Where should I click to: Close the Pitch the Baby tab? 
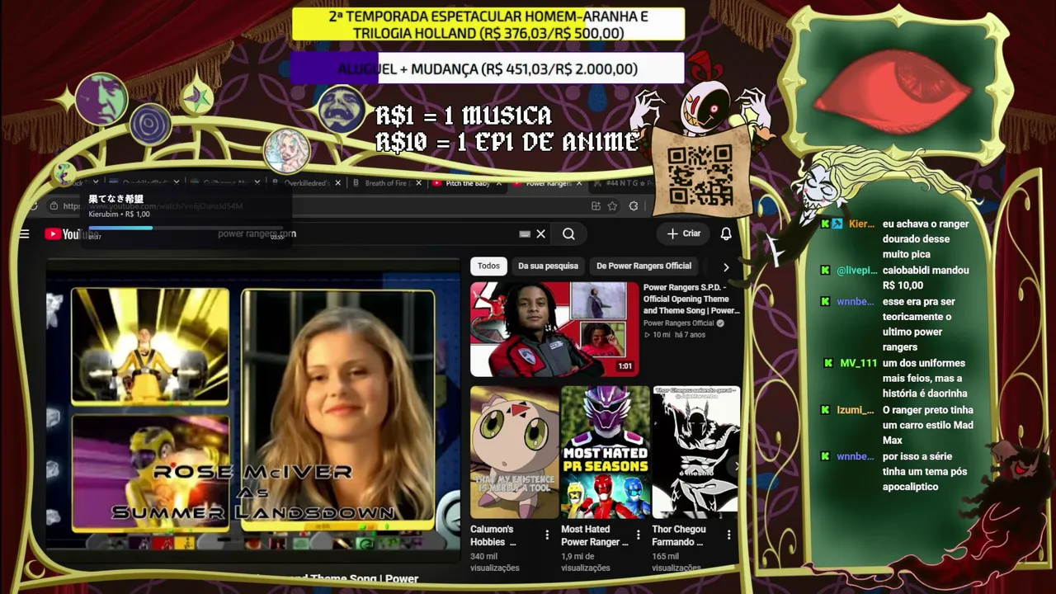(x=498, y=183)
